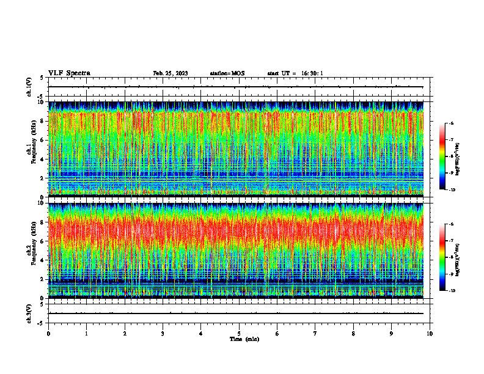Image resolution: width=484 pixels, height=374 pixels.
Task: Click the "2" kHz tick on ch.2 axis
Action: click(42, 279)
